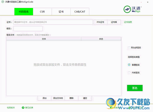Screen dimensions: 153x112
Task: Close the WoSignCode window
Action: pos(148,2)
